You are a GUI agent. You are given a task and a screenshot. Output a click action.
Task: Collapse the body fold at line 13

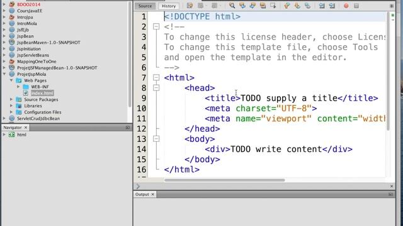click(156, 139)
